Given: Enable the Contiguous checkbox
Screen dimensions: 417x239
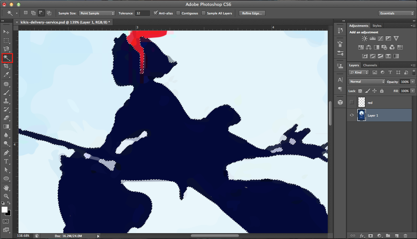Looking at the screenshot, I should click(178, 13).
